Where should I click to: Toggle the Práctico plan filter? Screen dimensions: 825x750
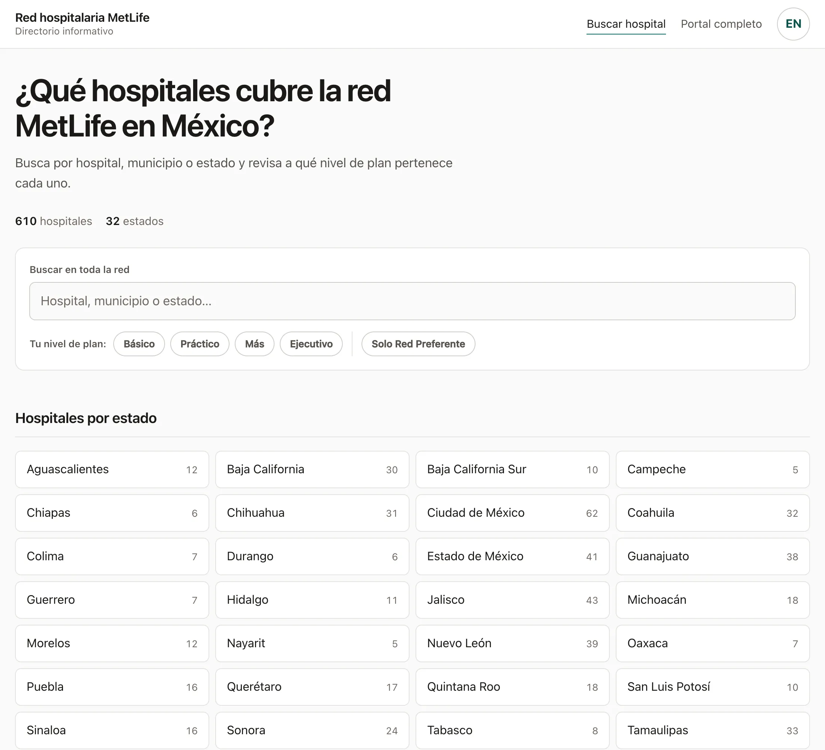tap(200, 344)
